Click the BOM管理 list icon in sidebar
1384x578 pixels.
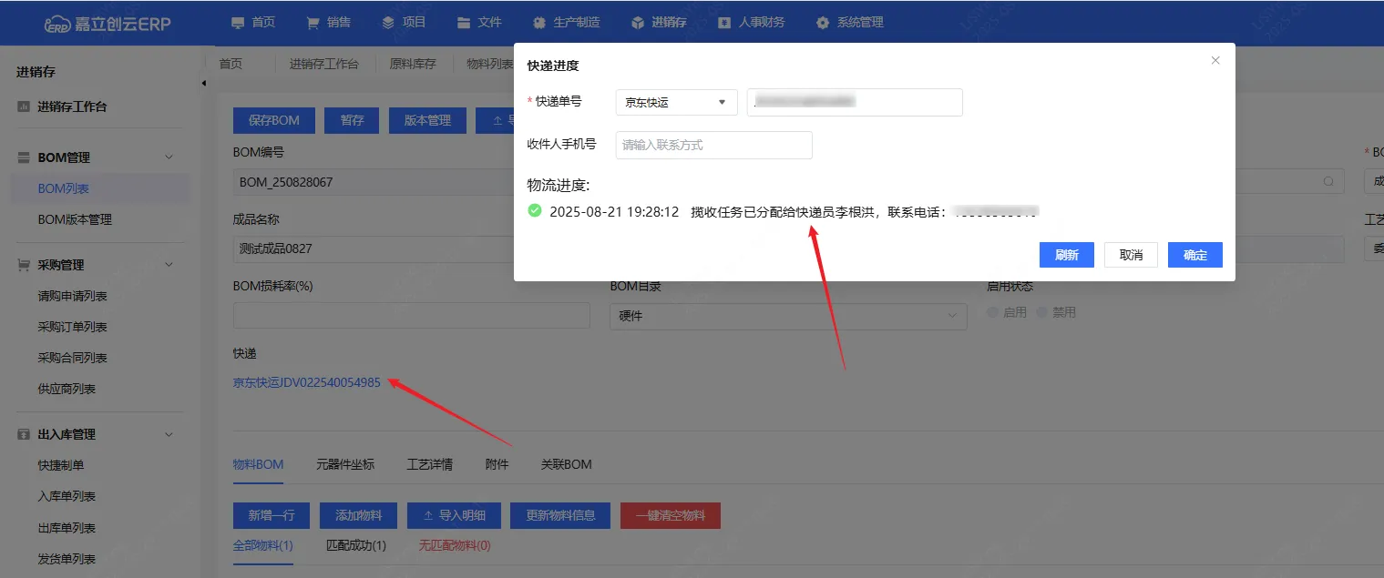(x=24, y=157)
